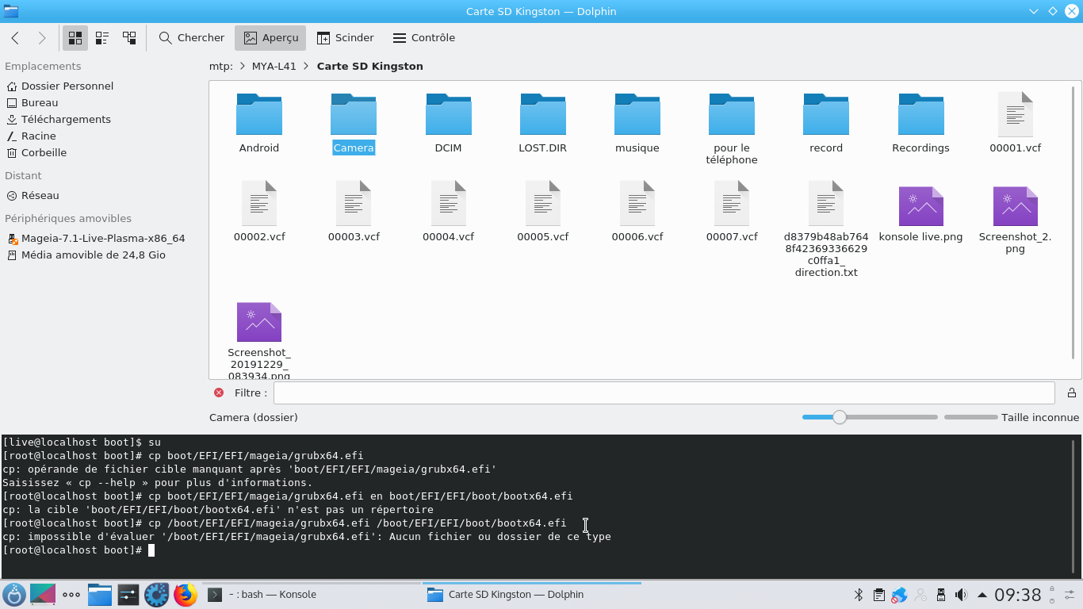The width and height of the screenshot is (1083, 609).
Task: Select the musique folder icon
Action: pos(637,114)
